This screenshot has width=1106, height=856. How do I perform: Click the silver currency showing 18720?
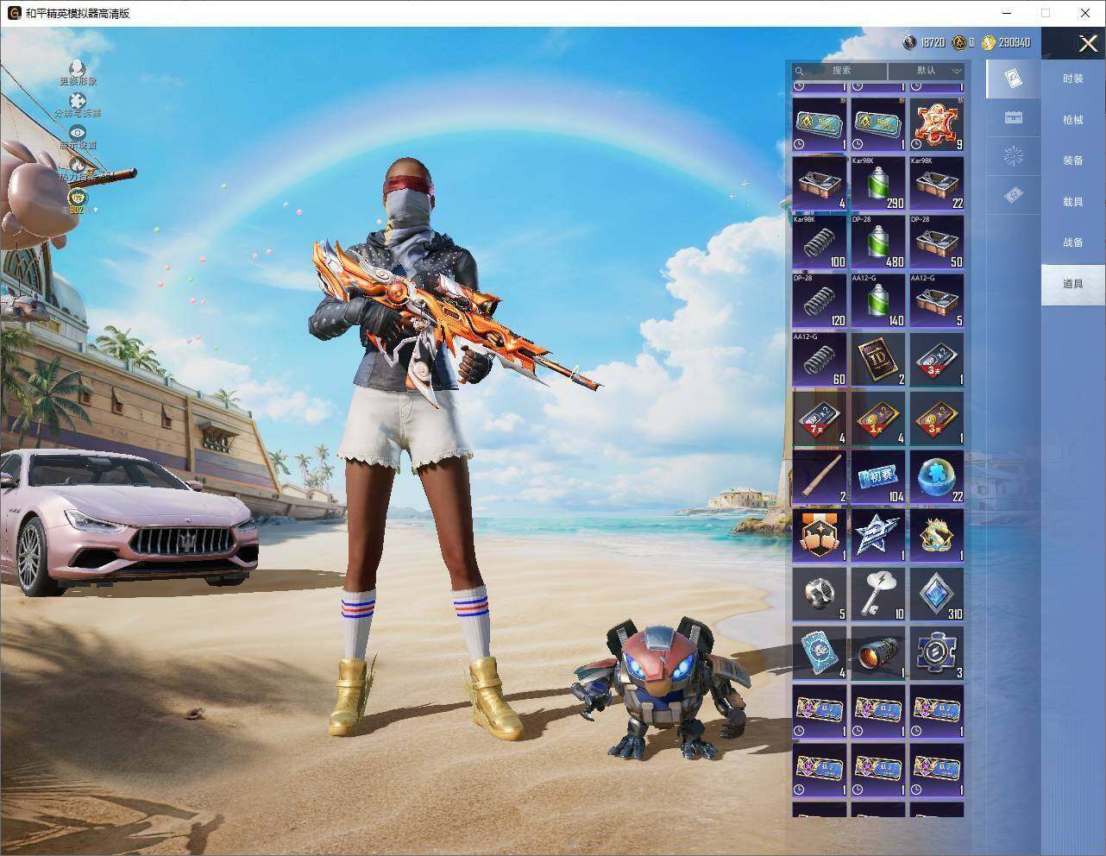pyautogui.click(x=923, y=42)
